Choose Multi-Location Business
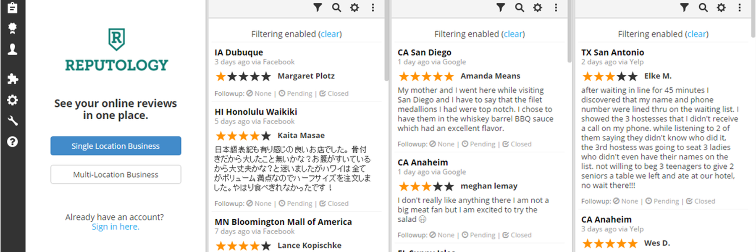 [x=116, y=174]
